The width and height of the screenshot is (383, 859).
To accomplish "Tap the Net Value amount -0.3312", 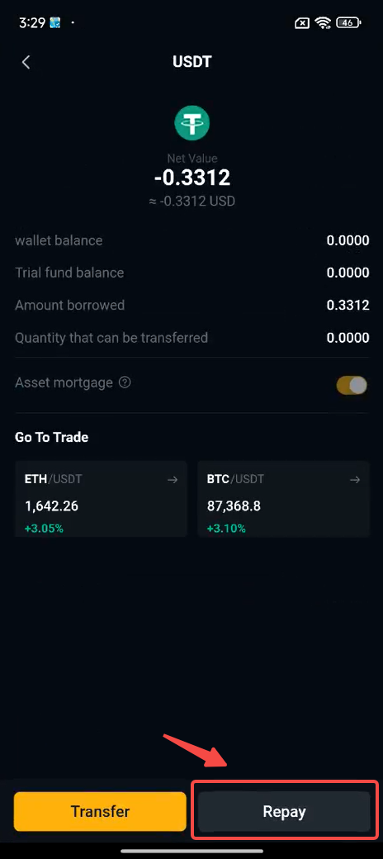I will 191,178.
